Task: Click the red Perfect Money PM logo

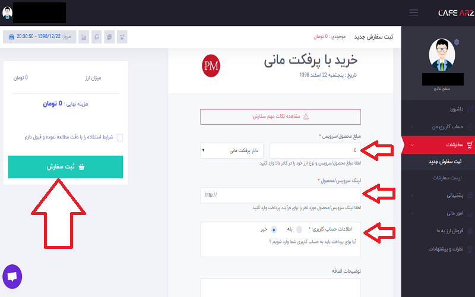Action: pos(211,65)
